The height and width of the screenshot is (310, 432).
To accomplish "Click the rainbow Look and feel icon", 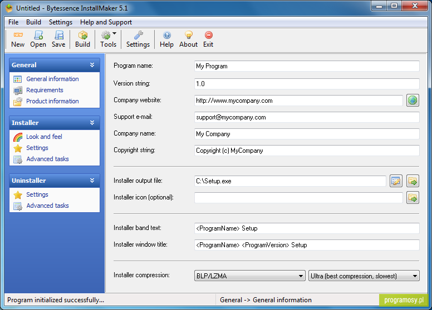I will 18,137.
